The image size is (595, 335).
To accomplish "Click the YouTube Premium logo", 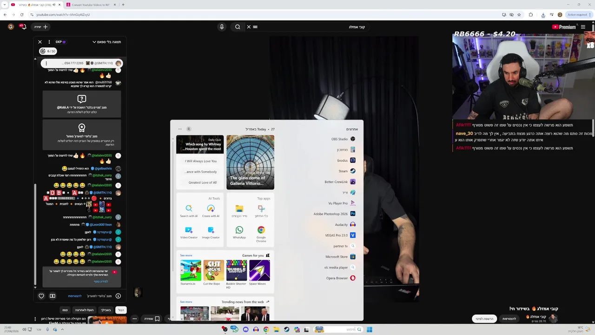I will tap(564, 27).
